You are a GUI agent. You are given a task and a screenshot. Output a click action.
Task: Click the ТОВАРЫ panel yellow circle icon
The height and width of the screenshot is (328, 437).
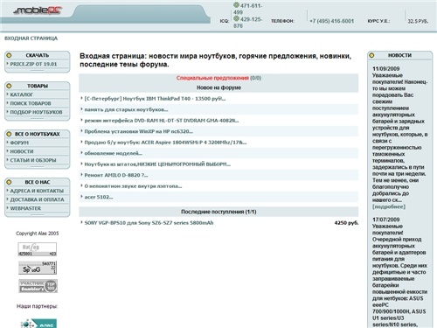(9, 86)
